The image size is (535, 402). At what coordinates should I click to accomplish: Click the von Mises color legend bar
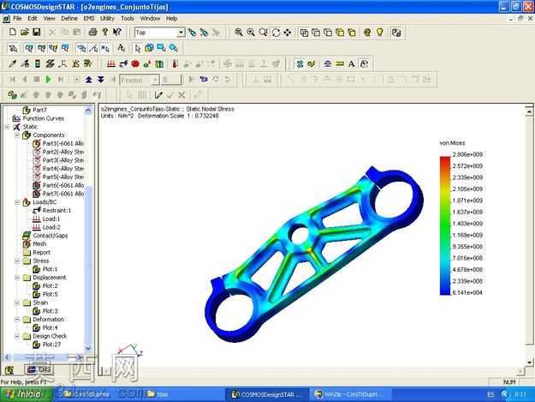pyautogui.click(x=445, y=225)
